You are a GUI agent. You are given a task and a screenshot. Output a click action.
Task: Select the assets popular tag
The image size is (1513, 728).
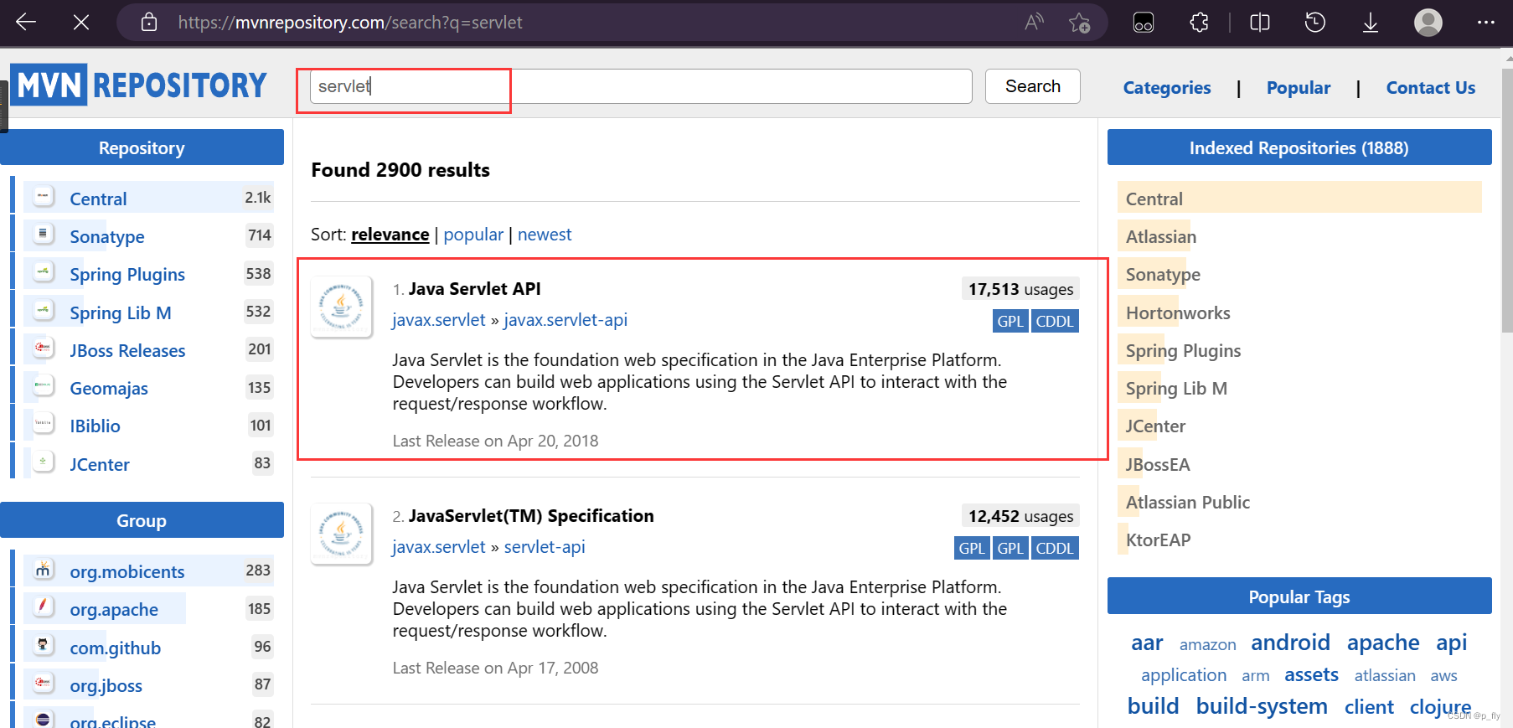(1311, 674)
